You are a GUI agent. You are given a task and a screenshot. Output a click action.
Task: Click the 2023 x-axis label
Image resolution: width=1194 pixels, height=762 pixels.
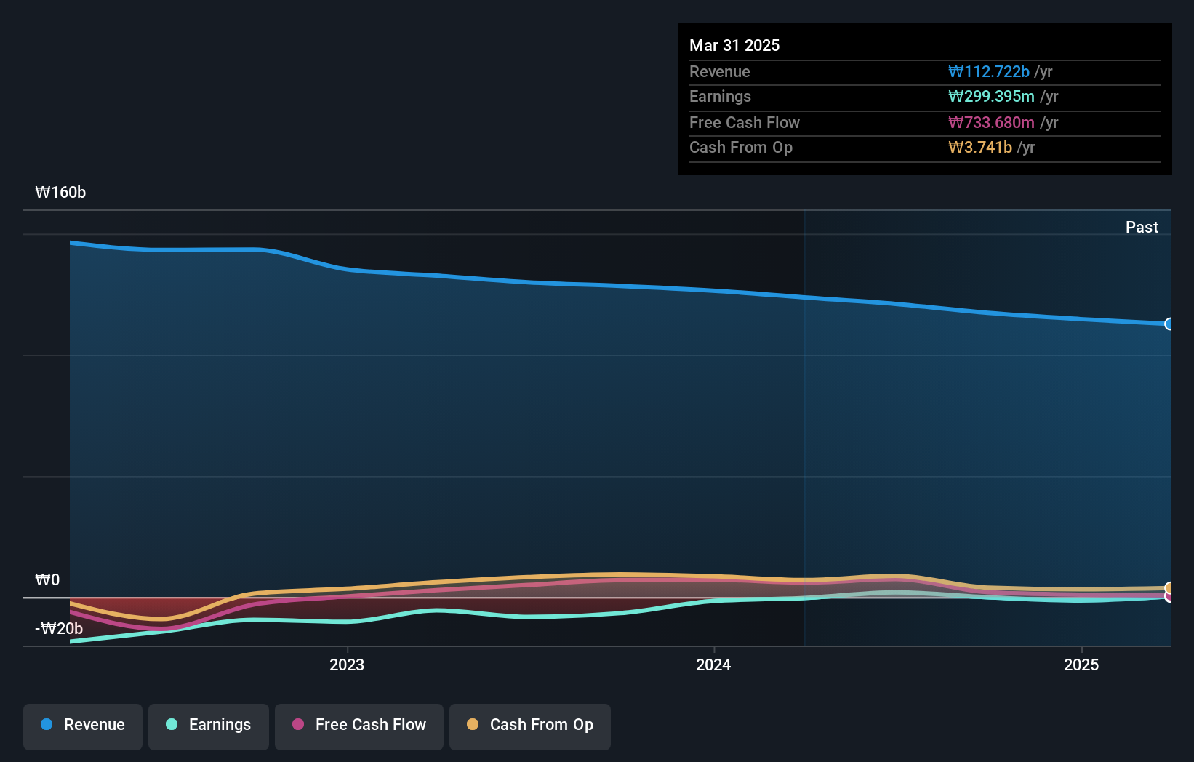[347, 665]
